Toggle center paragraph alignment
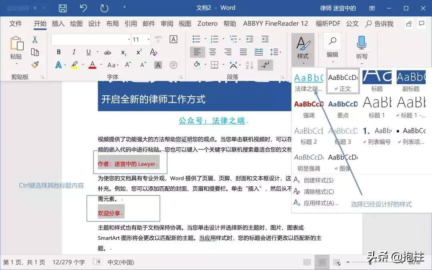This screenshot has height=270, width=432. click(212, 52)
